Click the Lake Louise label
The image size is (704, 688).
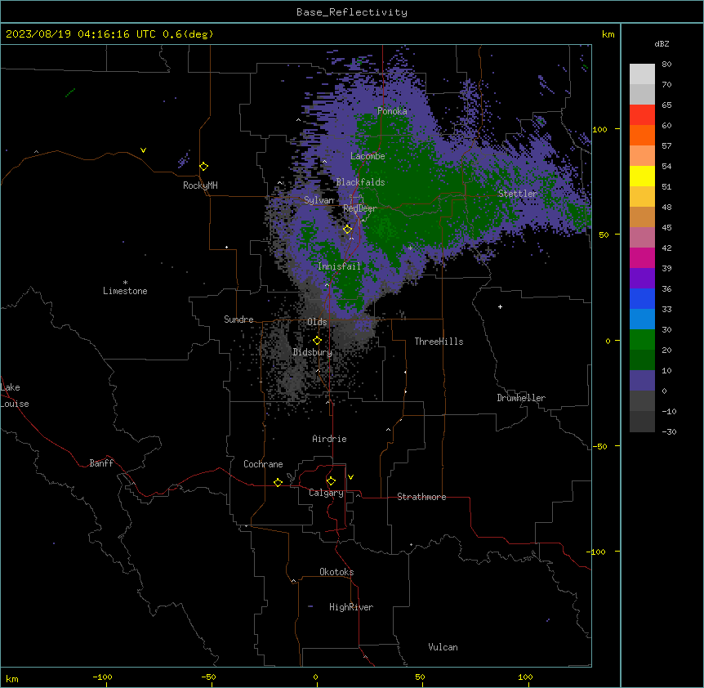coord(15,395)
